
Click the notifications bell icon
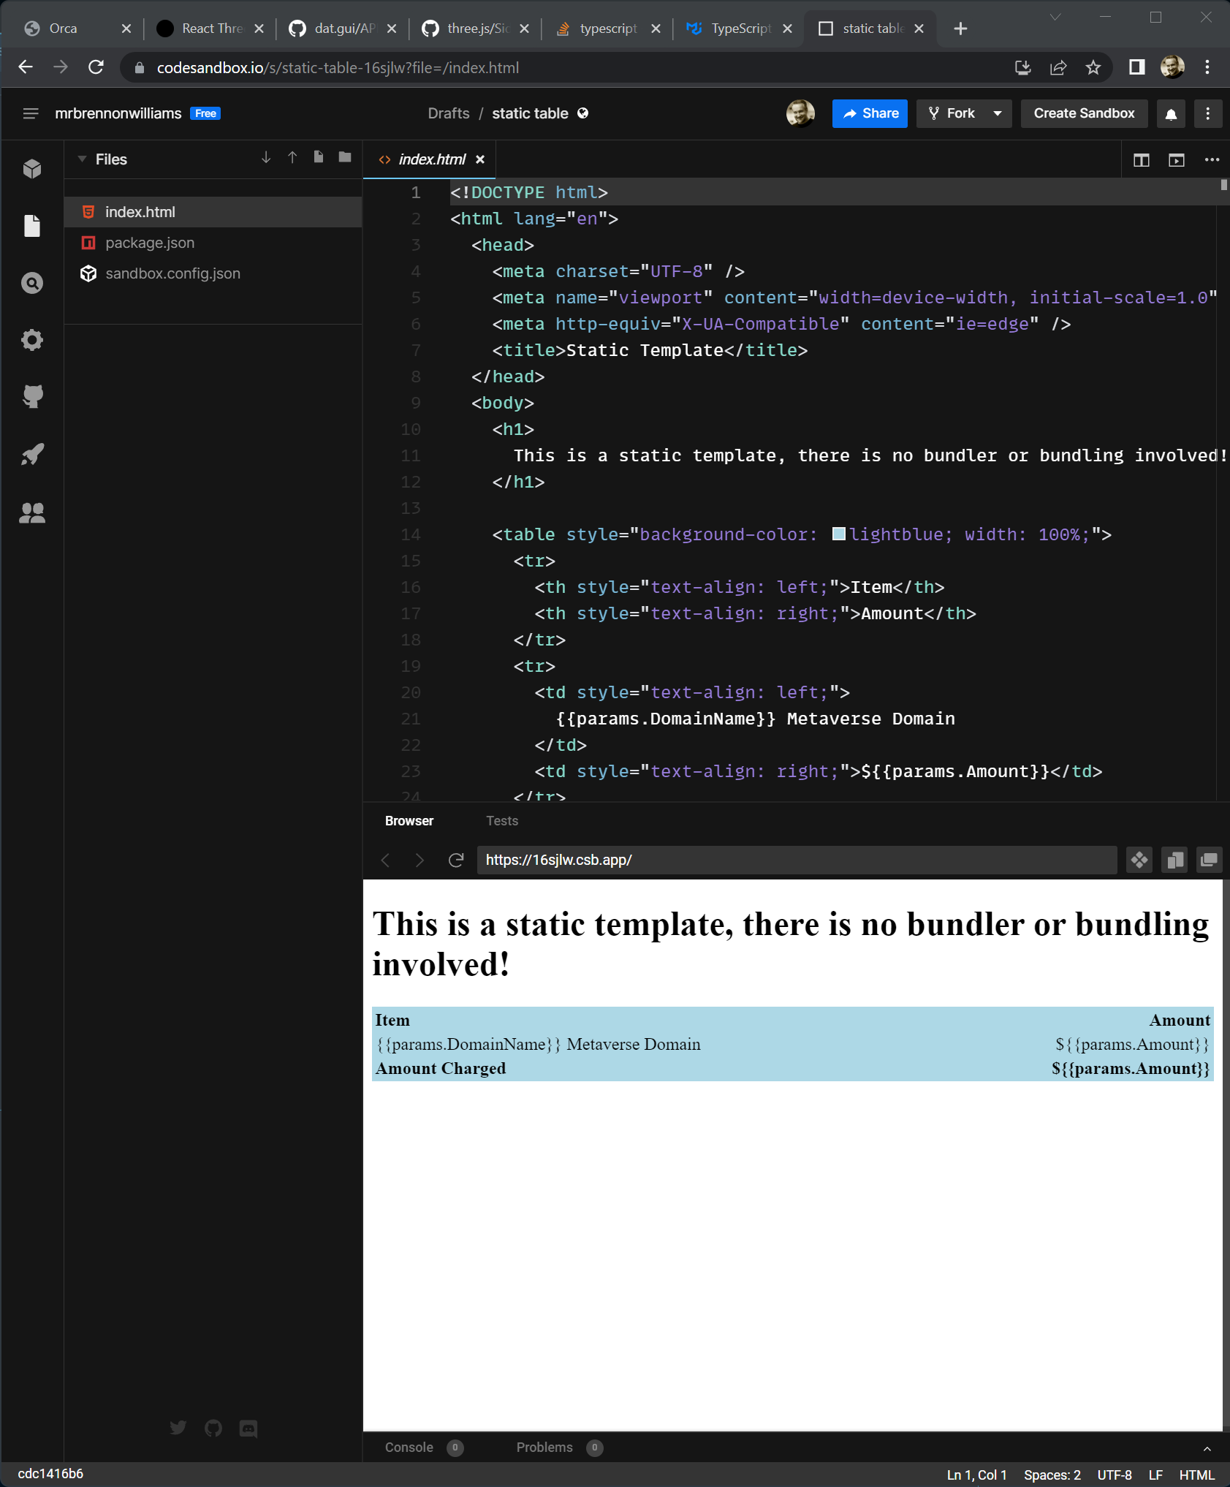point(1171,114)
